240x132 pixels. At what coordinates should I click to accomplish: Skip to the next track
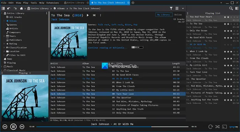coord(22,126)
